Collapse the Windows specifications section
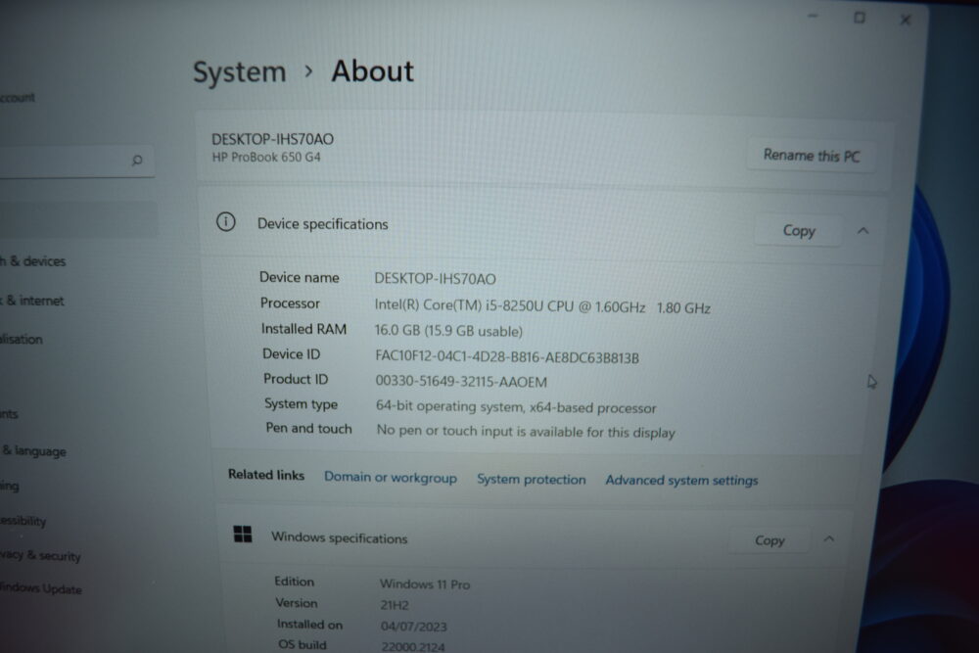The image size is (979, 653). tap(828, 538)
